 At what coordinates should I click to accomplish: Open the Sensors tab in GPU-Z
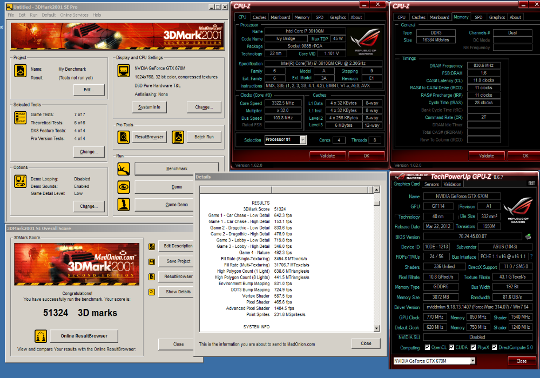point(431,184)
